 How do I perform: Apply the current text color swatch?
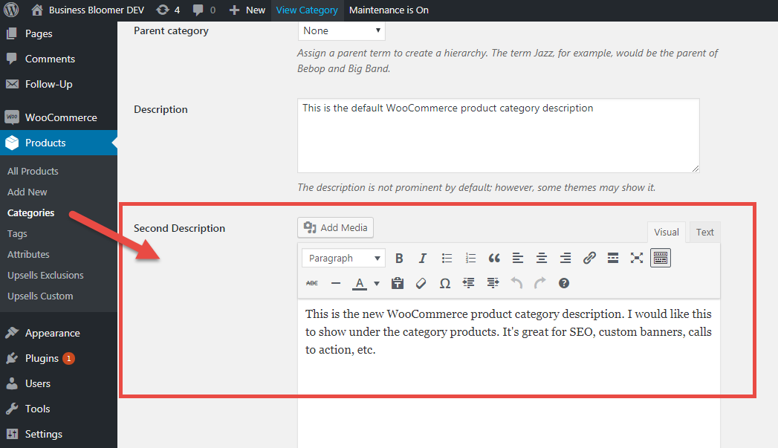(x=360, y=283)
